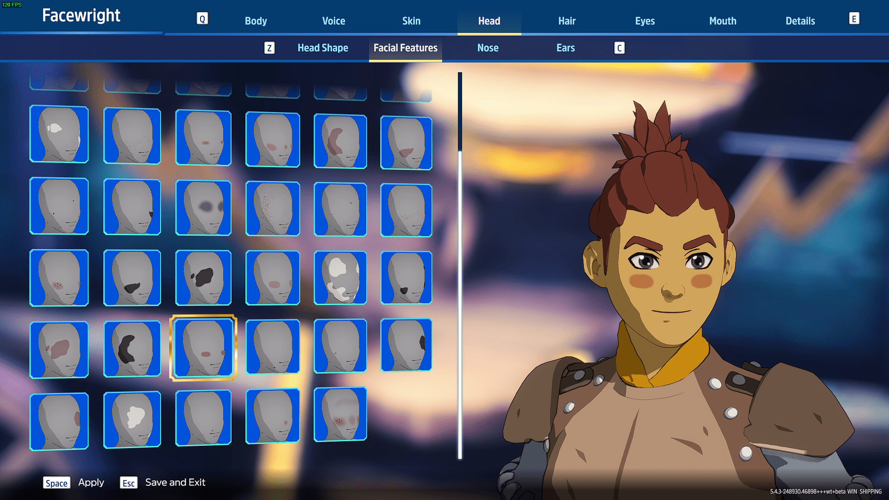
Task: Choose the single faint red cheek spot option
Action: [273, 416]
